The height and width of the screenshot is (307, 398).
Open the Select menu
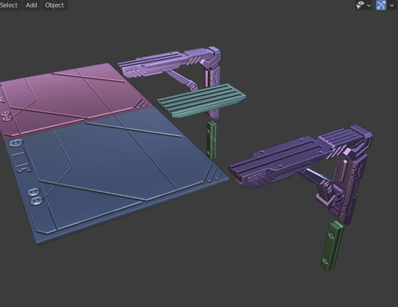tap(9, 5)
